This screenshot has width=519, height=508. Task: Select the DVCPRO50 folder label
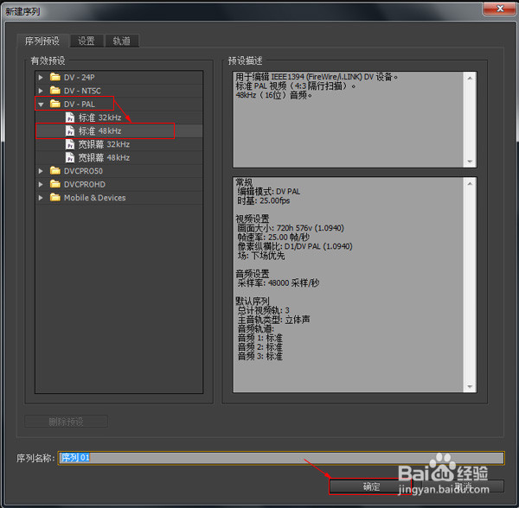[83, 171]
